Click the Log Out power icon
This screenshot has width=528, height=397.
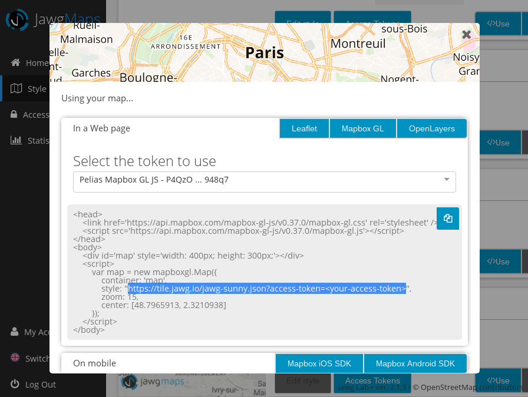(x=15, y=384)
